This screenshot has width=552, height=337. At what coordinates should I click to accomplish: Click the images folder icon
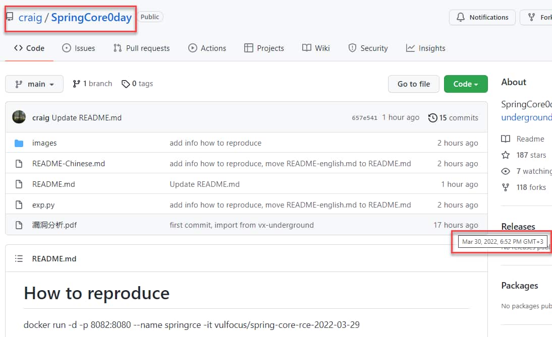tap(19, 143)
